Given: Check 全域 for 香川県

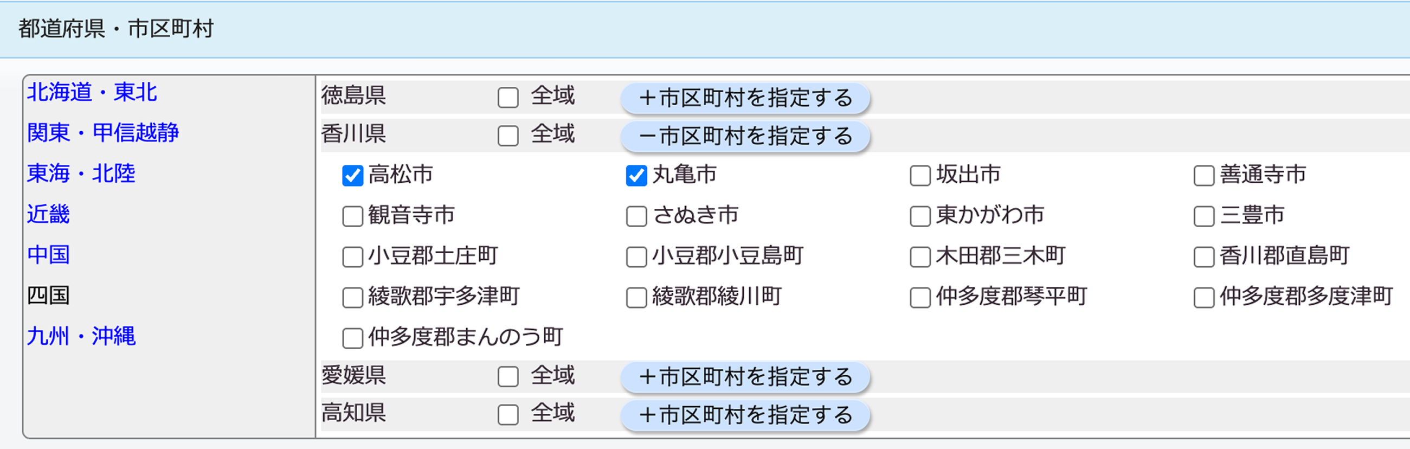Looking at the screenshot, I should coord(508,135).
